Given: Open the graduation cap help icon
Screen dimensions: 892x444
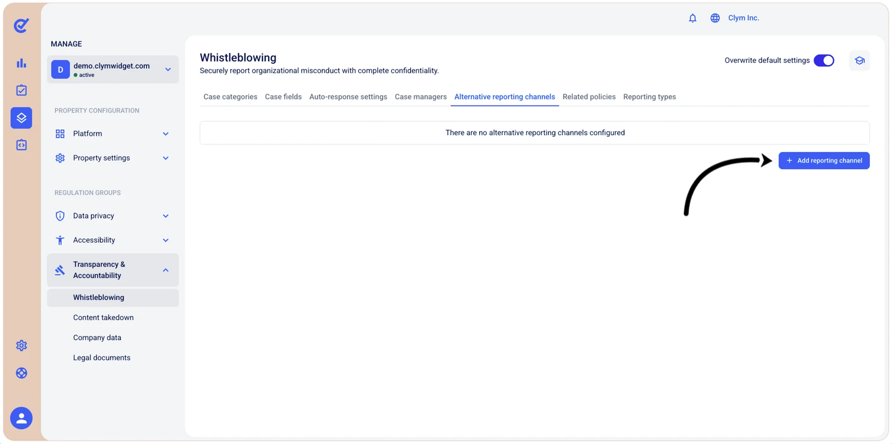Looking at the screenshot, I should (x=859, y=60).
